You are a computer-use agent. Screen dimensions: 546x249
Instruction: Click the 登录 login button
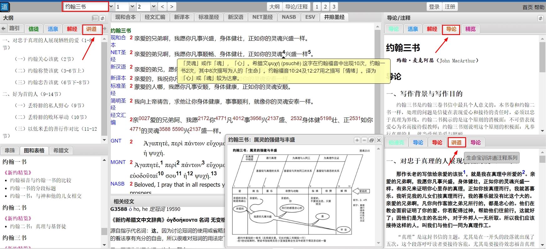[434, 7]
